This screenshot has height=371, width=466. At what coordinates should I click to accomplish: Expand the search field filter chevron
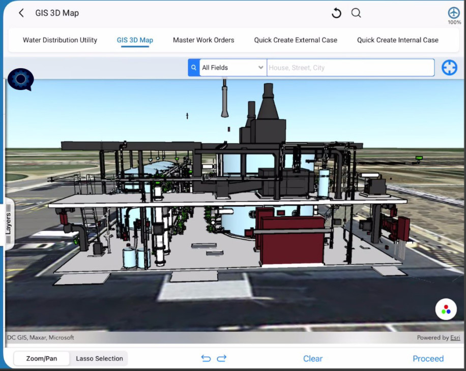[261, 67]
